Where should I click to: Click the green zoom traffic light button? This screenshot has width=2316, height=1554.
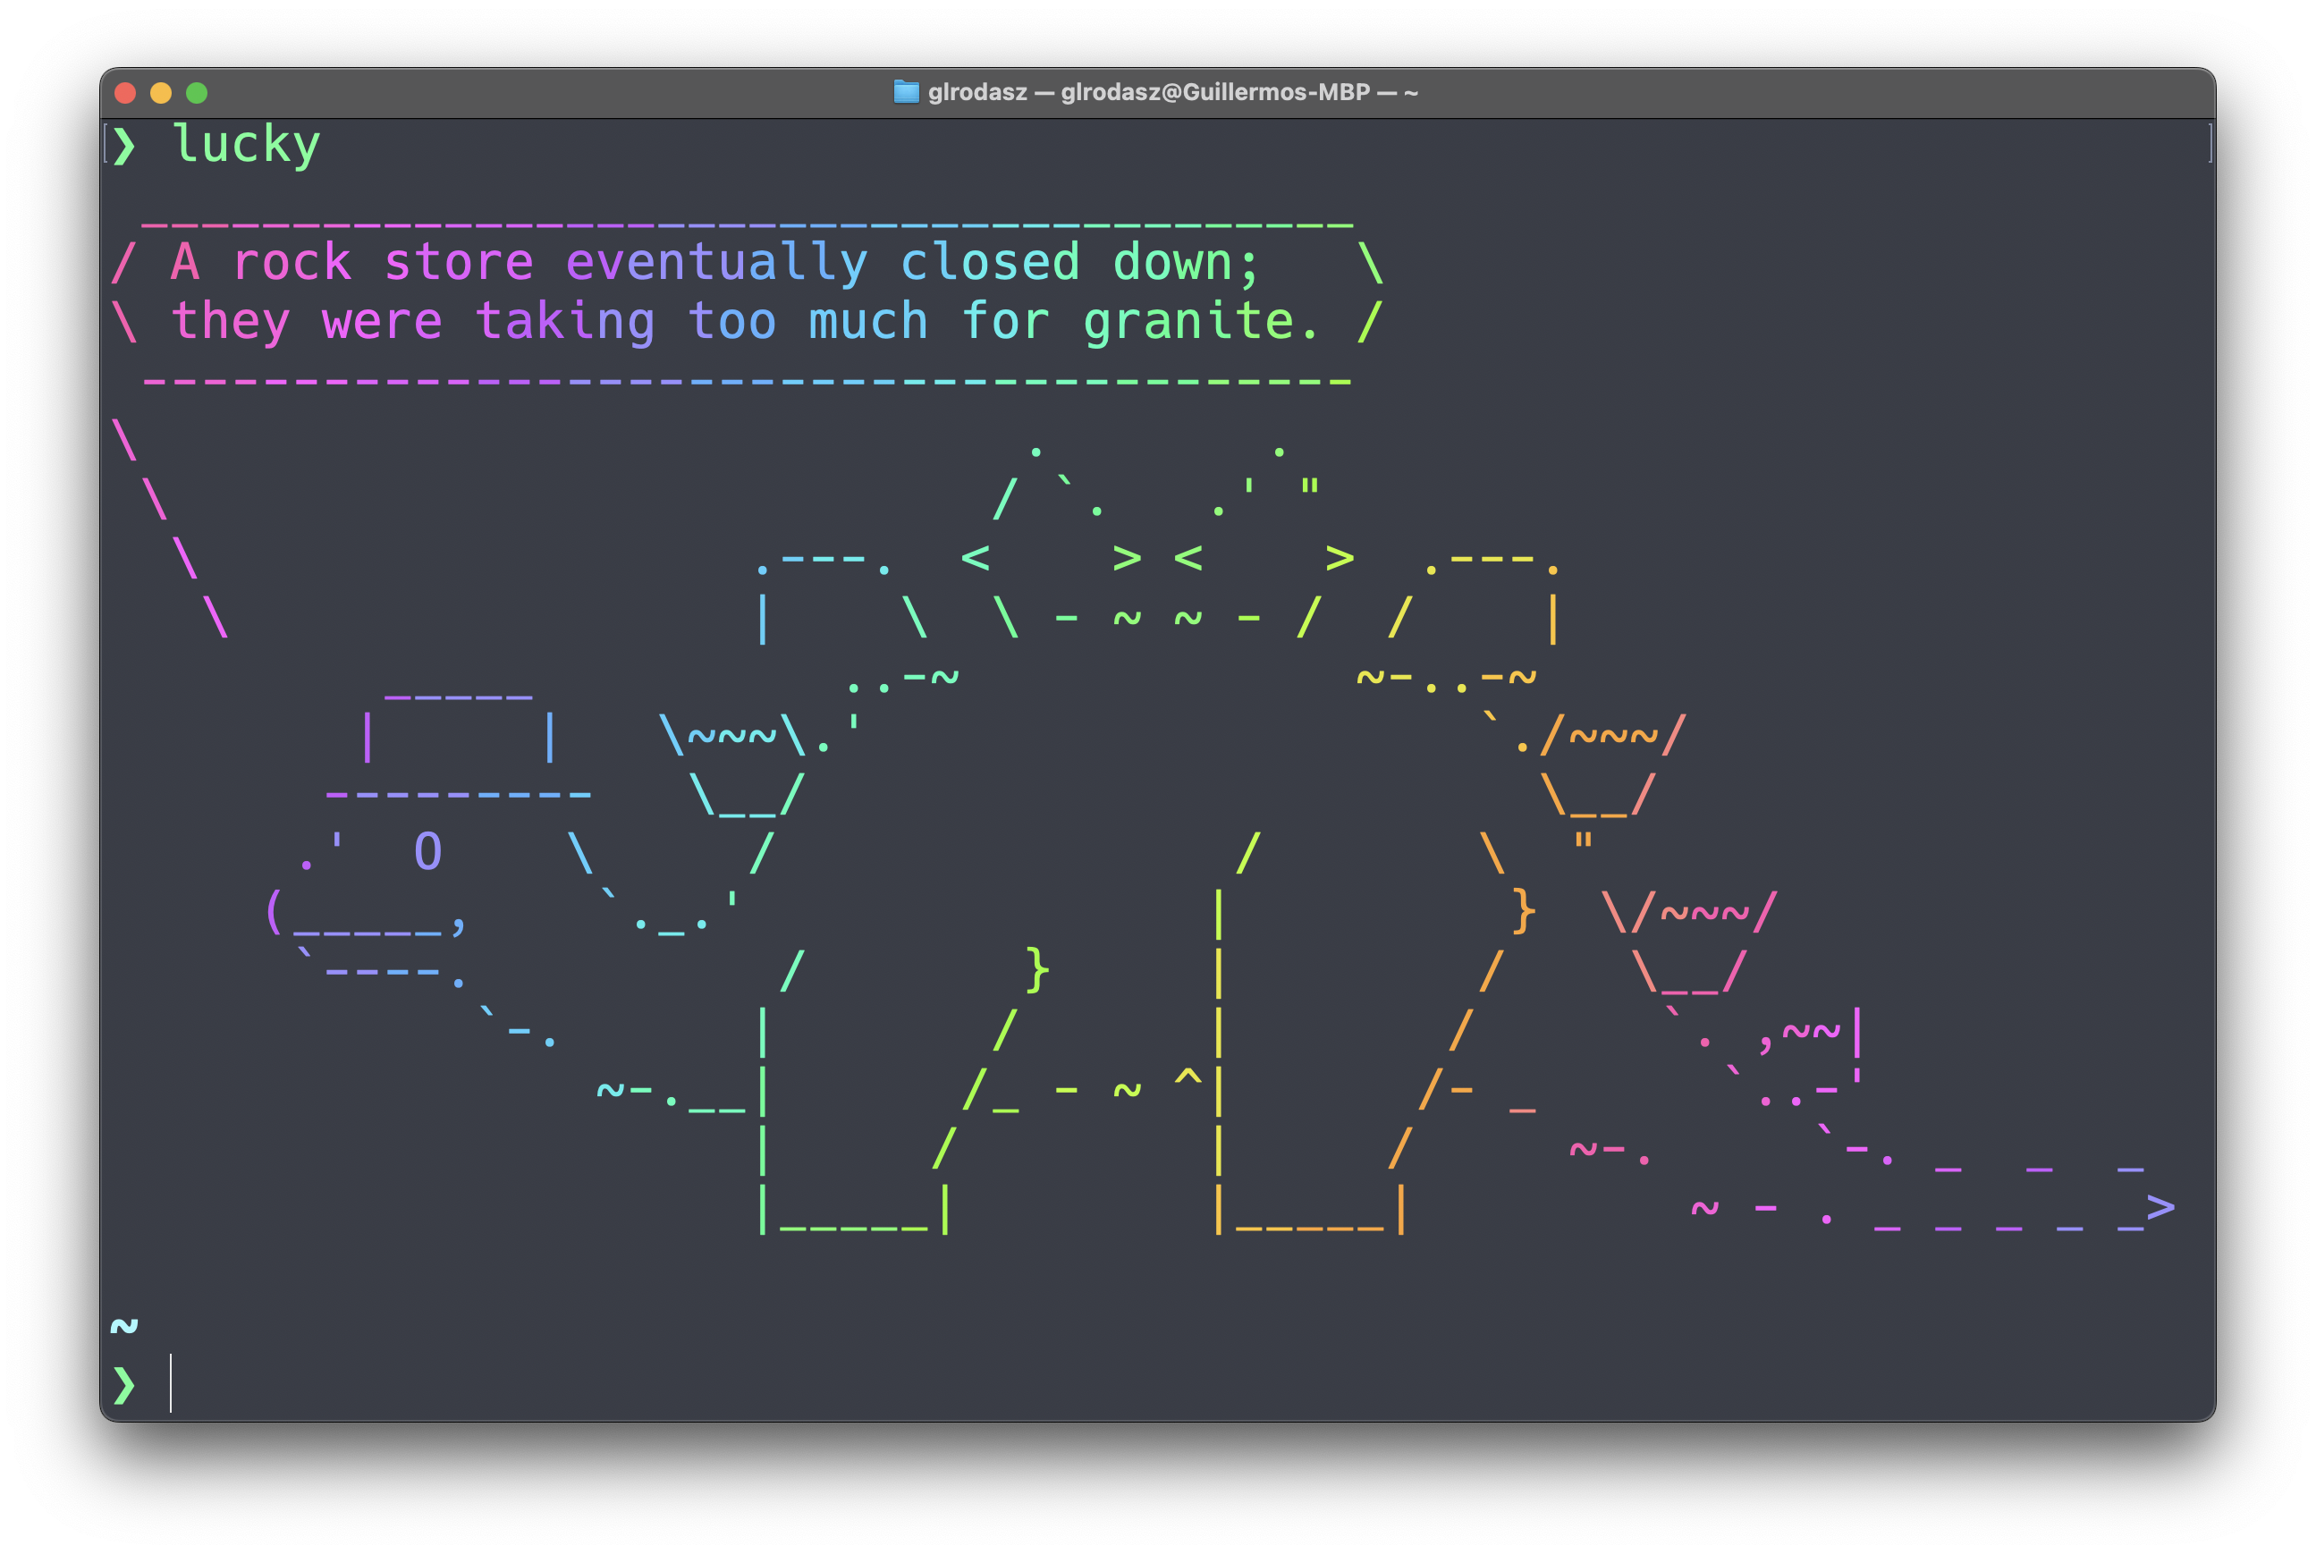(198, 92)
